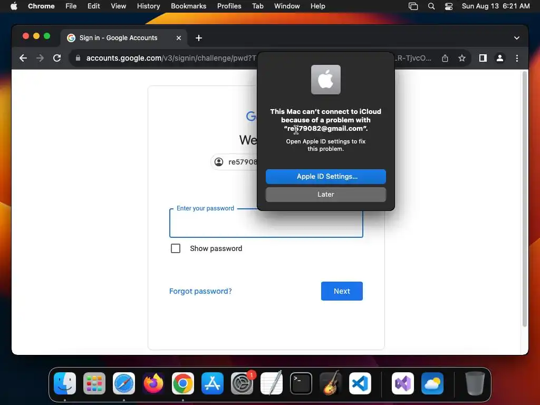Click the blue Next button
This screenshot has height=405, width=540.
coord(342,291)
